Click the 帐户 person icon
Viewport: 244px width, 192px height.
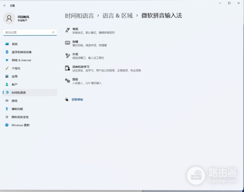(7, 84)
